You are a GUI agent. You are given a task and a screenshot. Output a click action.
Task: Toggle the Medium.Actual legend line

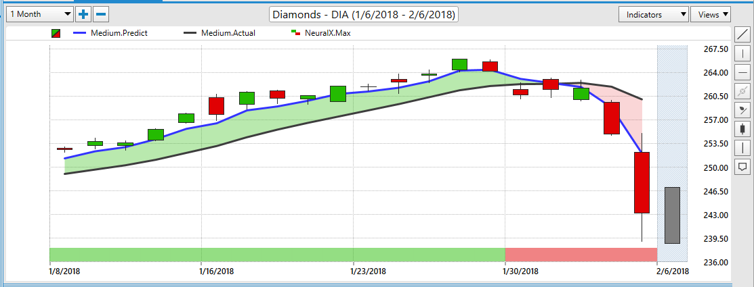pos(217,32)
